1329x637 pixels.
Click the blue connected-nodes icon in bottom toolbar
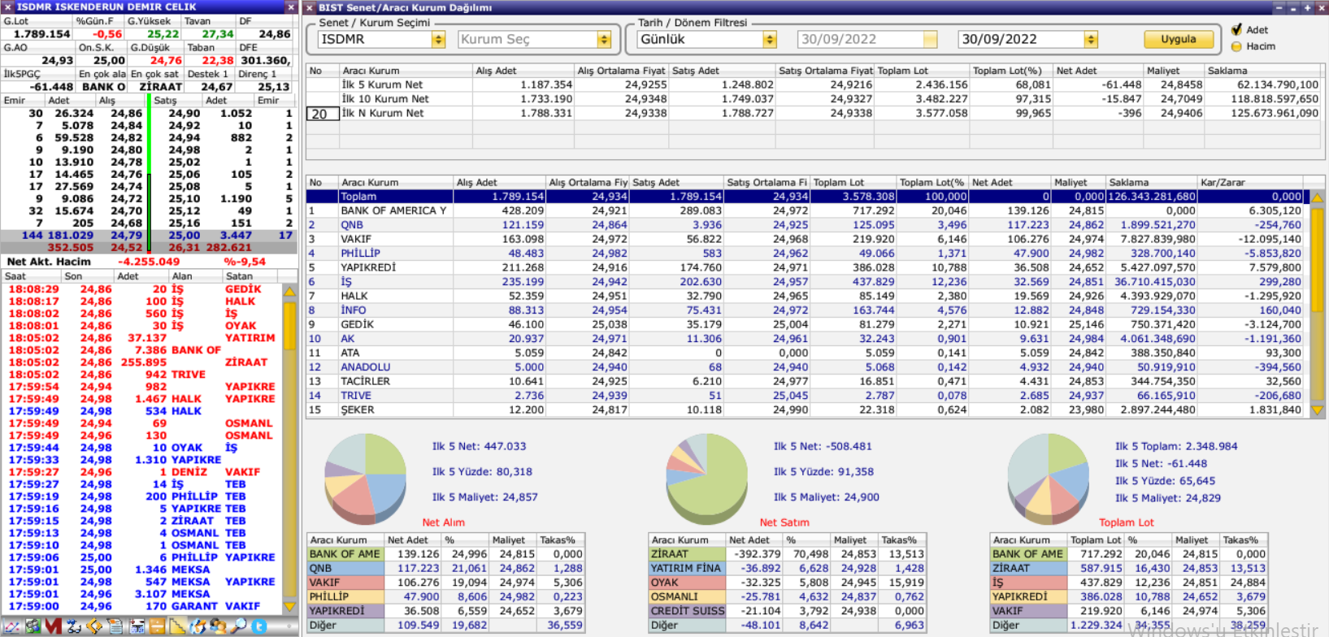point(74,626)
